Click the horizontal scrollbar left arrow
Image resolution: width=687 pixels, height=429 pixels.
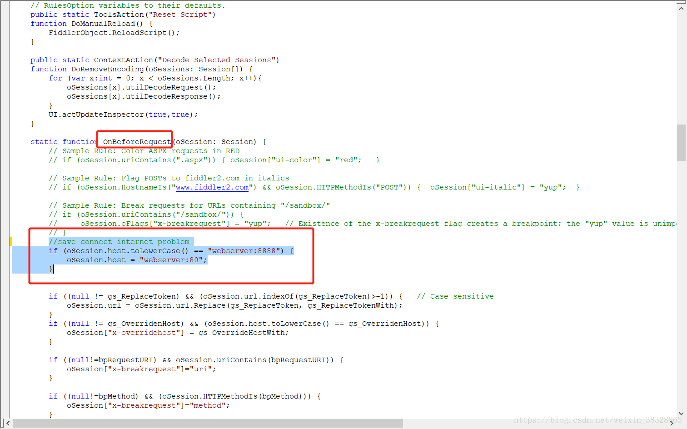(8, 423)
